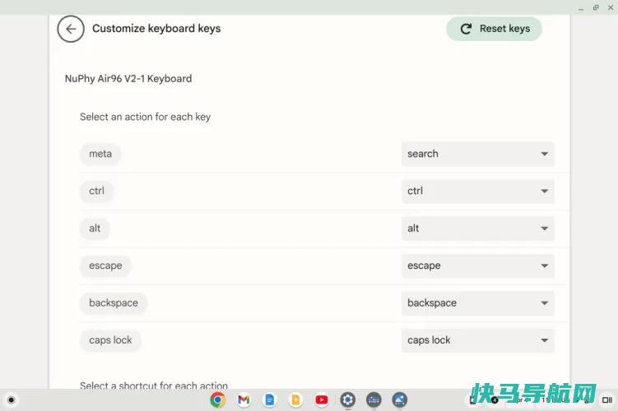618x411 pixels.
Task: Click 'Select a shortcut for each action' text
Action: point(154,385)
